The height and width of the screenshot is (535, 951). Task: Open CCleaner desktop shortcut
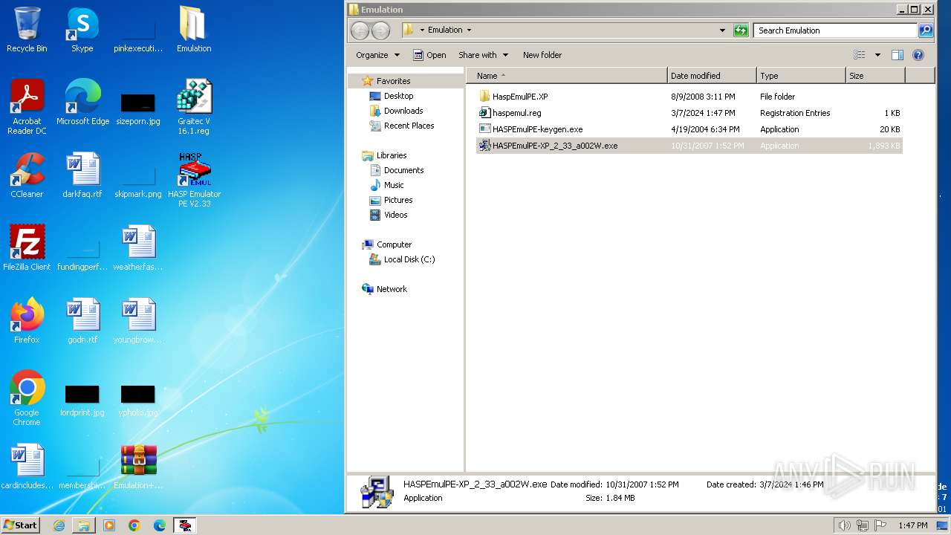pyautogui.click(x=27, y=175)
